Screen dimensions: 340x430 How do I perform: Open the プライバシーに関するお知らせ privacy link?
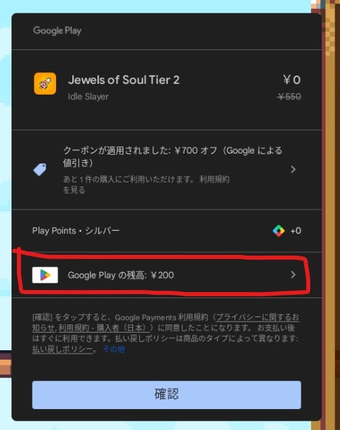[x=166, y=322]
